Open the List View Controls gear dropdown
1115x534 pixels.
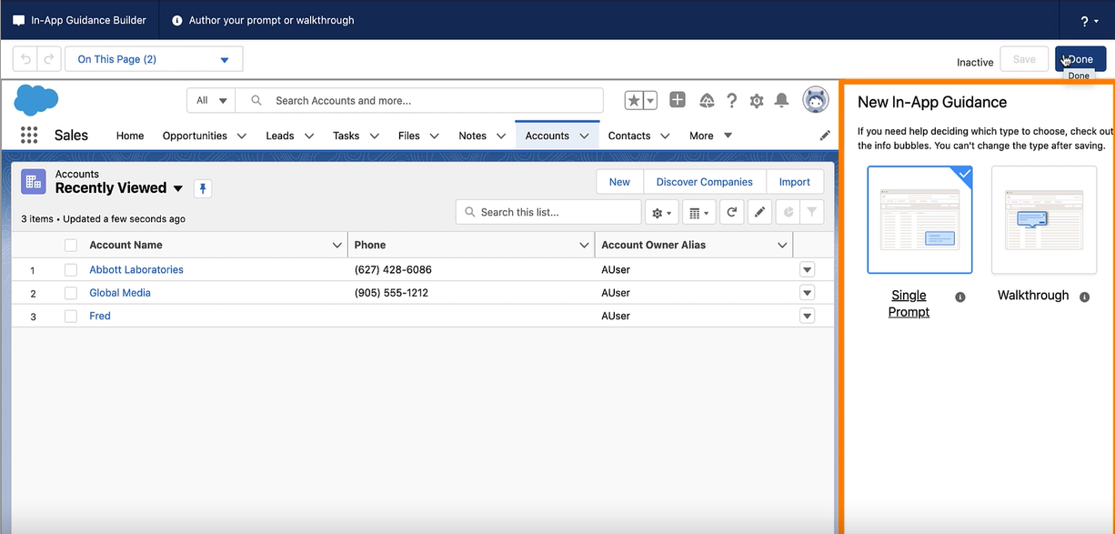661,212
